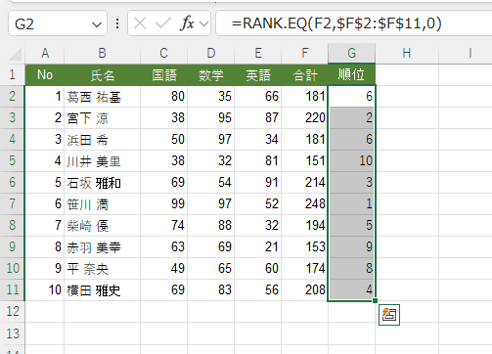Click the 氏名 header cell
Image resolution: width=492 pixels, height=354 pixels.
103,75
